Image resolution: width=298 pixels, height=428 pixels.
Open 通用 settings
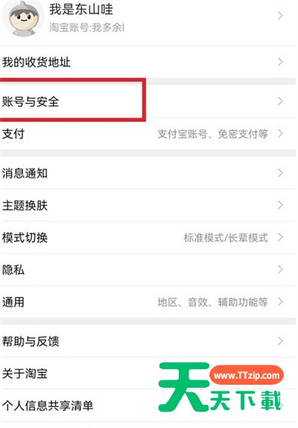pyautogui.click(x=148, y=302)
